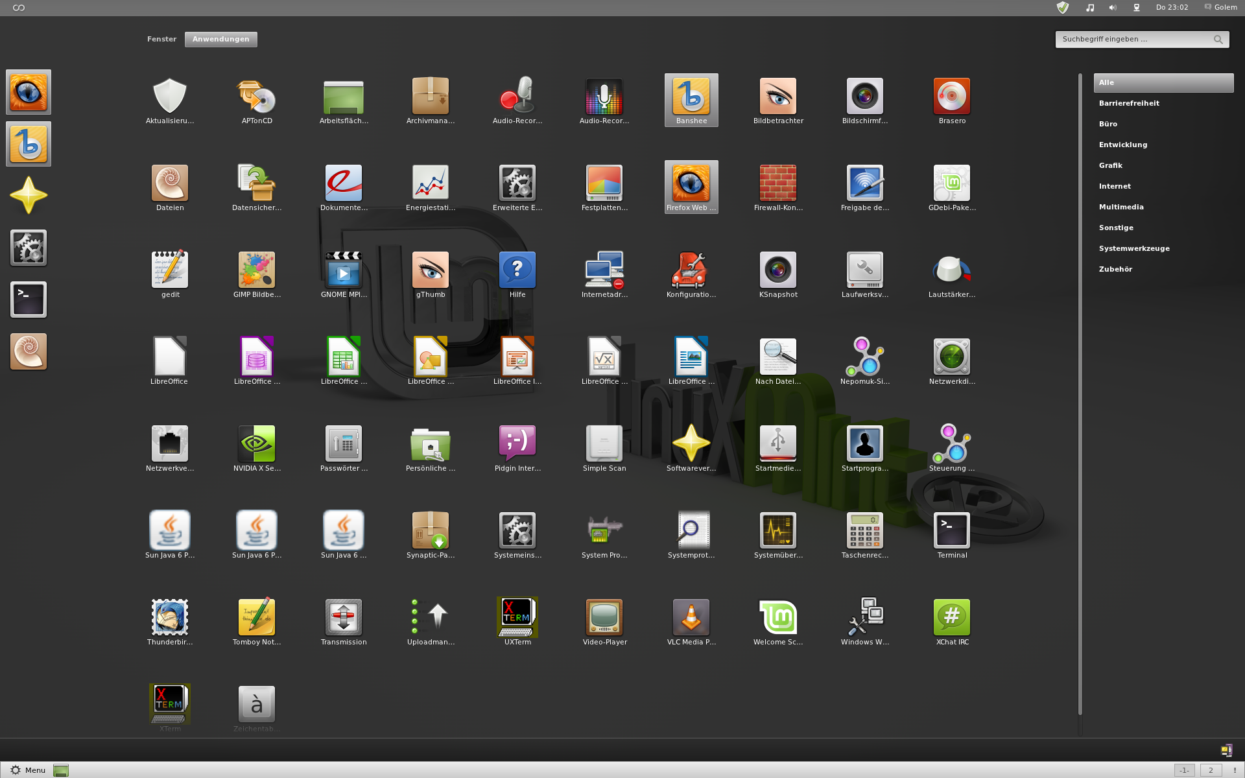
Task: Launch Thunderbird mail client
Action: [170, 623]
